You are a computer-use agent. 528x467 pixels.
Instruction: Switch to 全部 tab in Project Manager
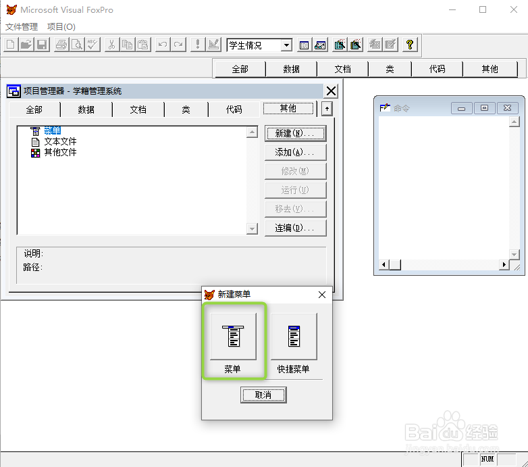[34, 109]
